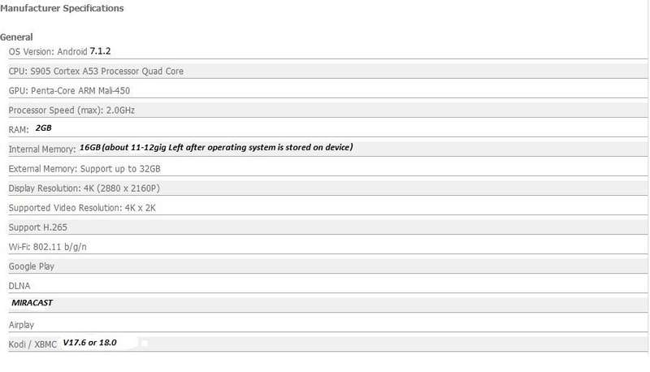Select the MIRACAST bold text
Viewport: 650px width, 372px height.
[x=32, y=303]
